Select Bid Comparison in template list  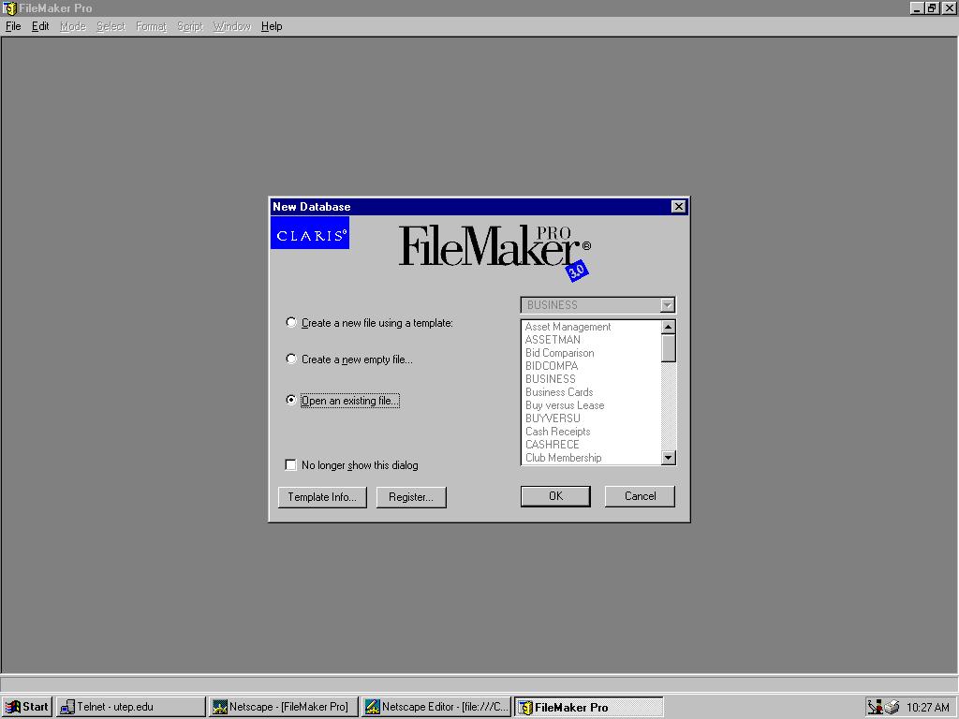pos(559,353)
